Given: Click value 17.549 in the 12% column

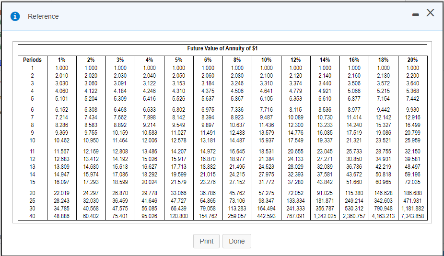Looking at the screenshot, I should click(x=296, y=140).
